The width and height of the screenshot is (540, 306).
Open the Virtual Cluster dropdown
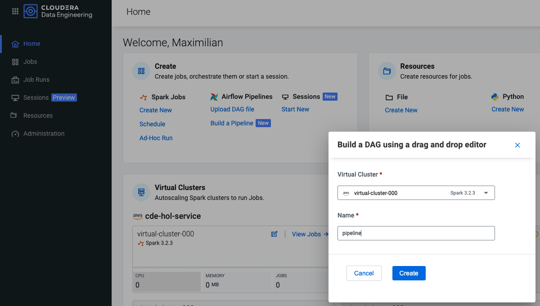pos(416,193)
